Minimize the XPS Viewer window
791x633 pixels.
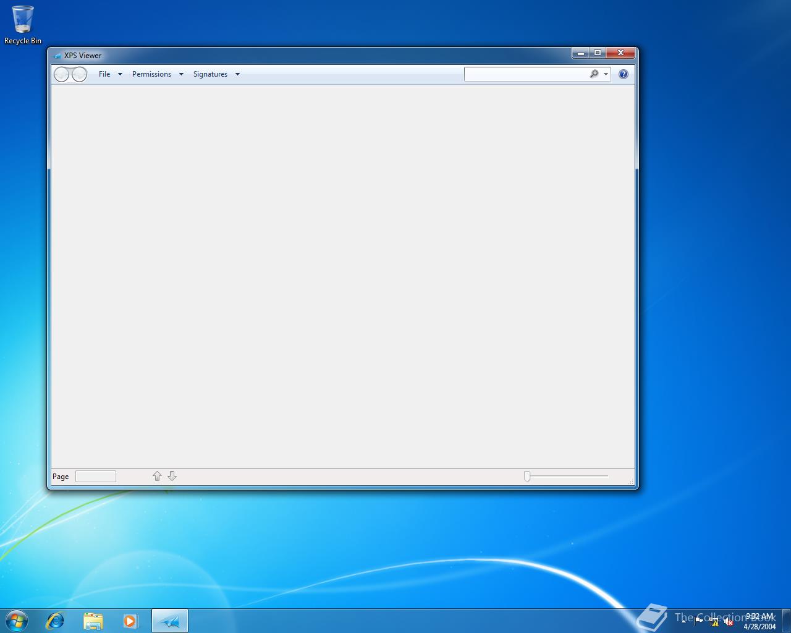580,53
